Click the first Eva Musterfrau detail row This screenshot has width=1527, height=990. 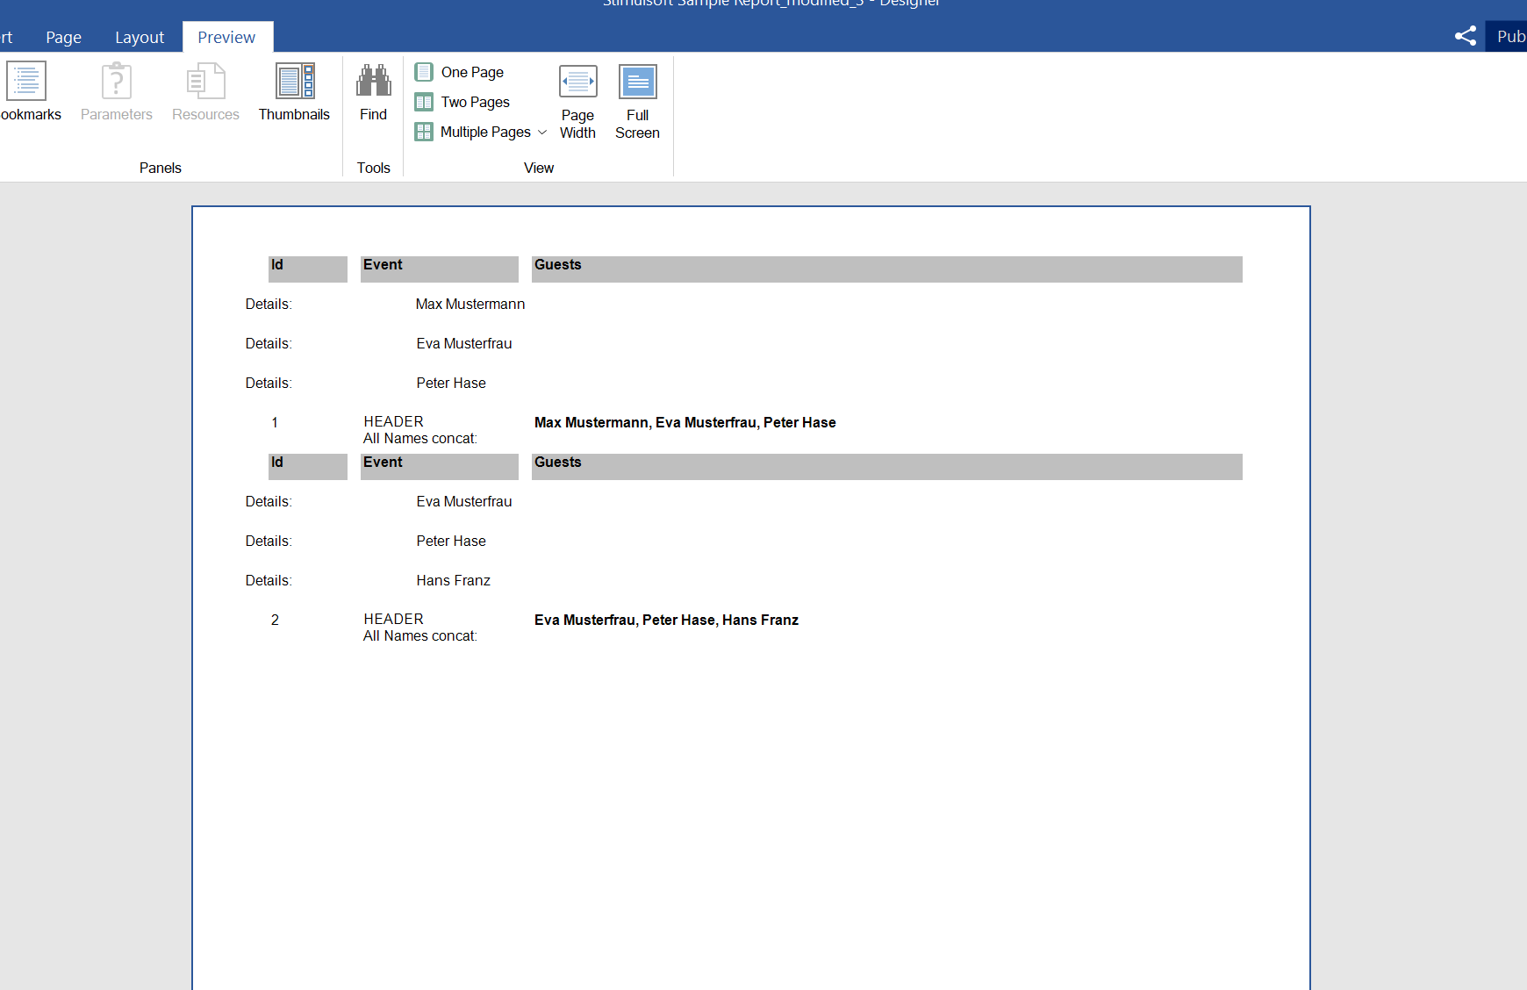click(464, 343)
